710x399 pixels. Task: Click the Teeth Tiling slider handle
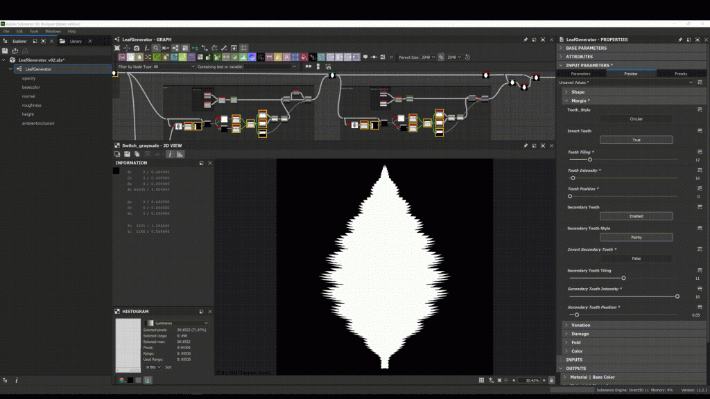point(590,159)
